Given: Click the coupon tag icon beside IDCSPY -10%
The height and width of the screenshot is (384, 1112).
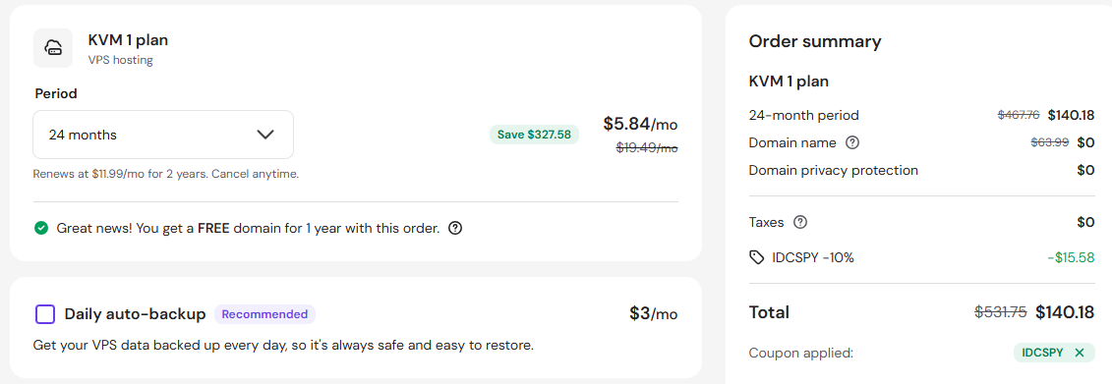Looking at the screenshot, I should coord(757,258).
